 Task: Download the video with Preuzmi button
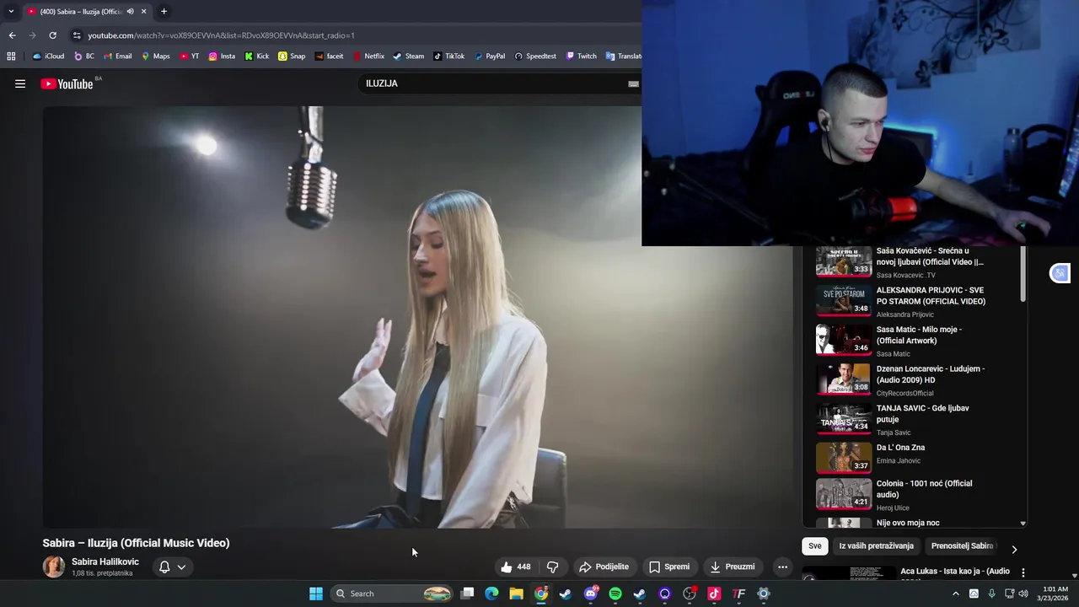[732, 567]
